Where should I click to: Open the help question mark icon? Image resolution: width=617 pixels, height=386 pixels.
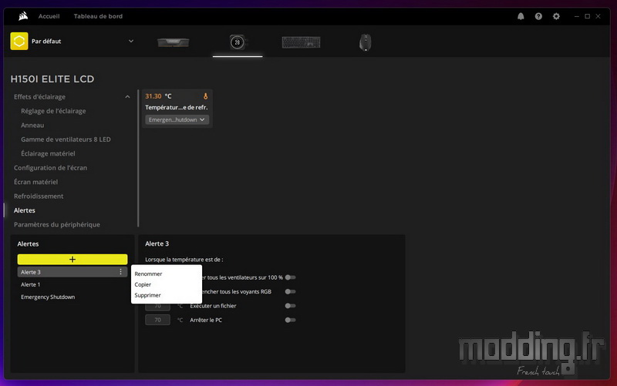pyautogui.click(x=538, y=16)
